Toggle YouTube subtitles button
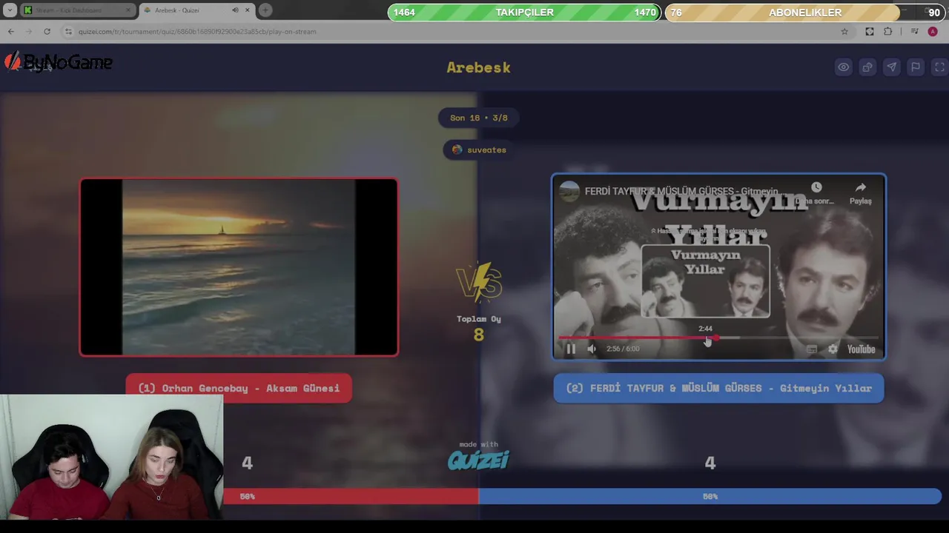This screenshot has width=949, height=533. point(812,349)
